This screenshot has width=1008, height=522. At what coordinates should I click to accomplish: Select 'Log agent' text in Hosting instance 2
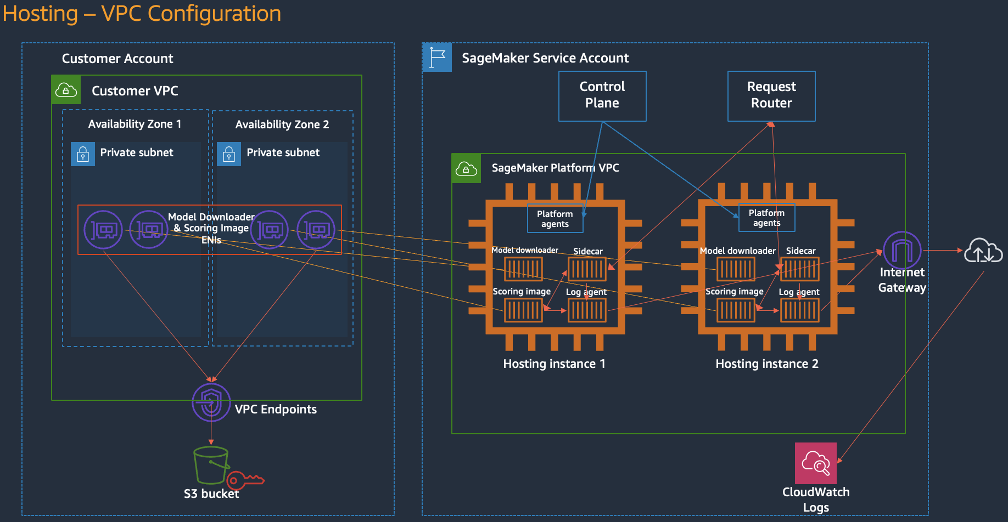coord(799,292)
